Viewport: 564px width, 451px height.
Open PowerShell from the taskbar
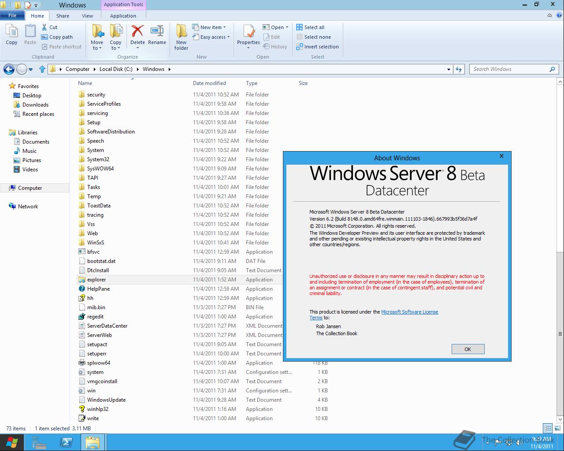[x=67, y=442]
